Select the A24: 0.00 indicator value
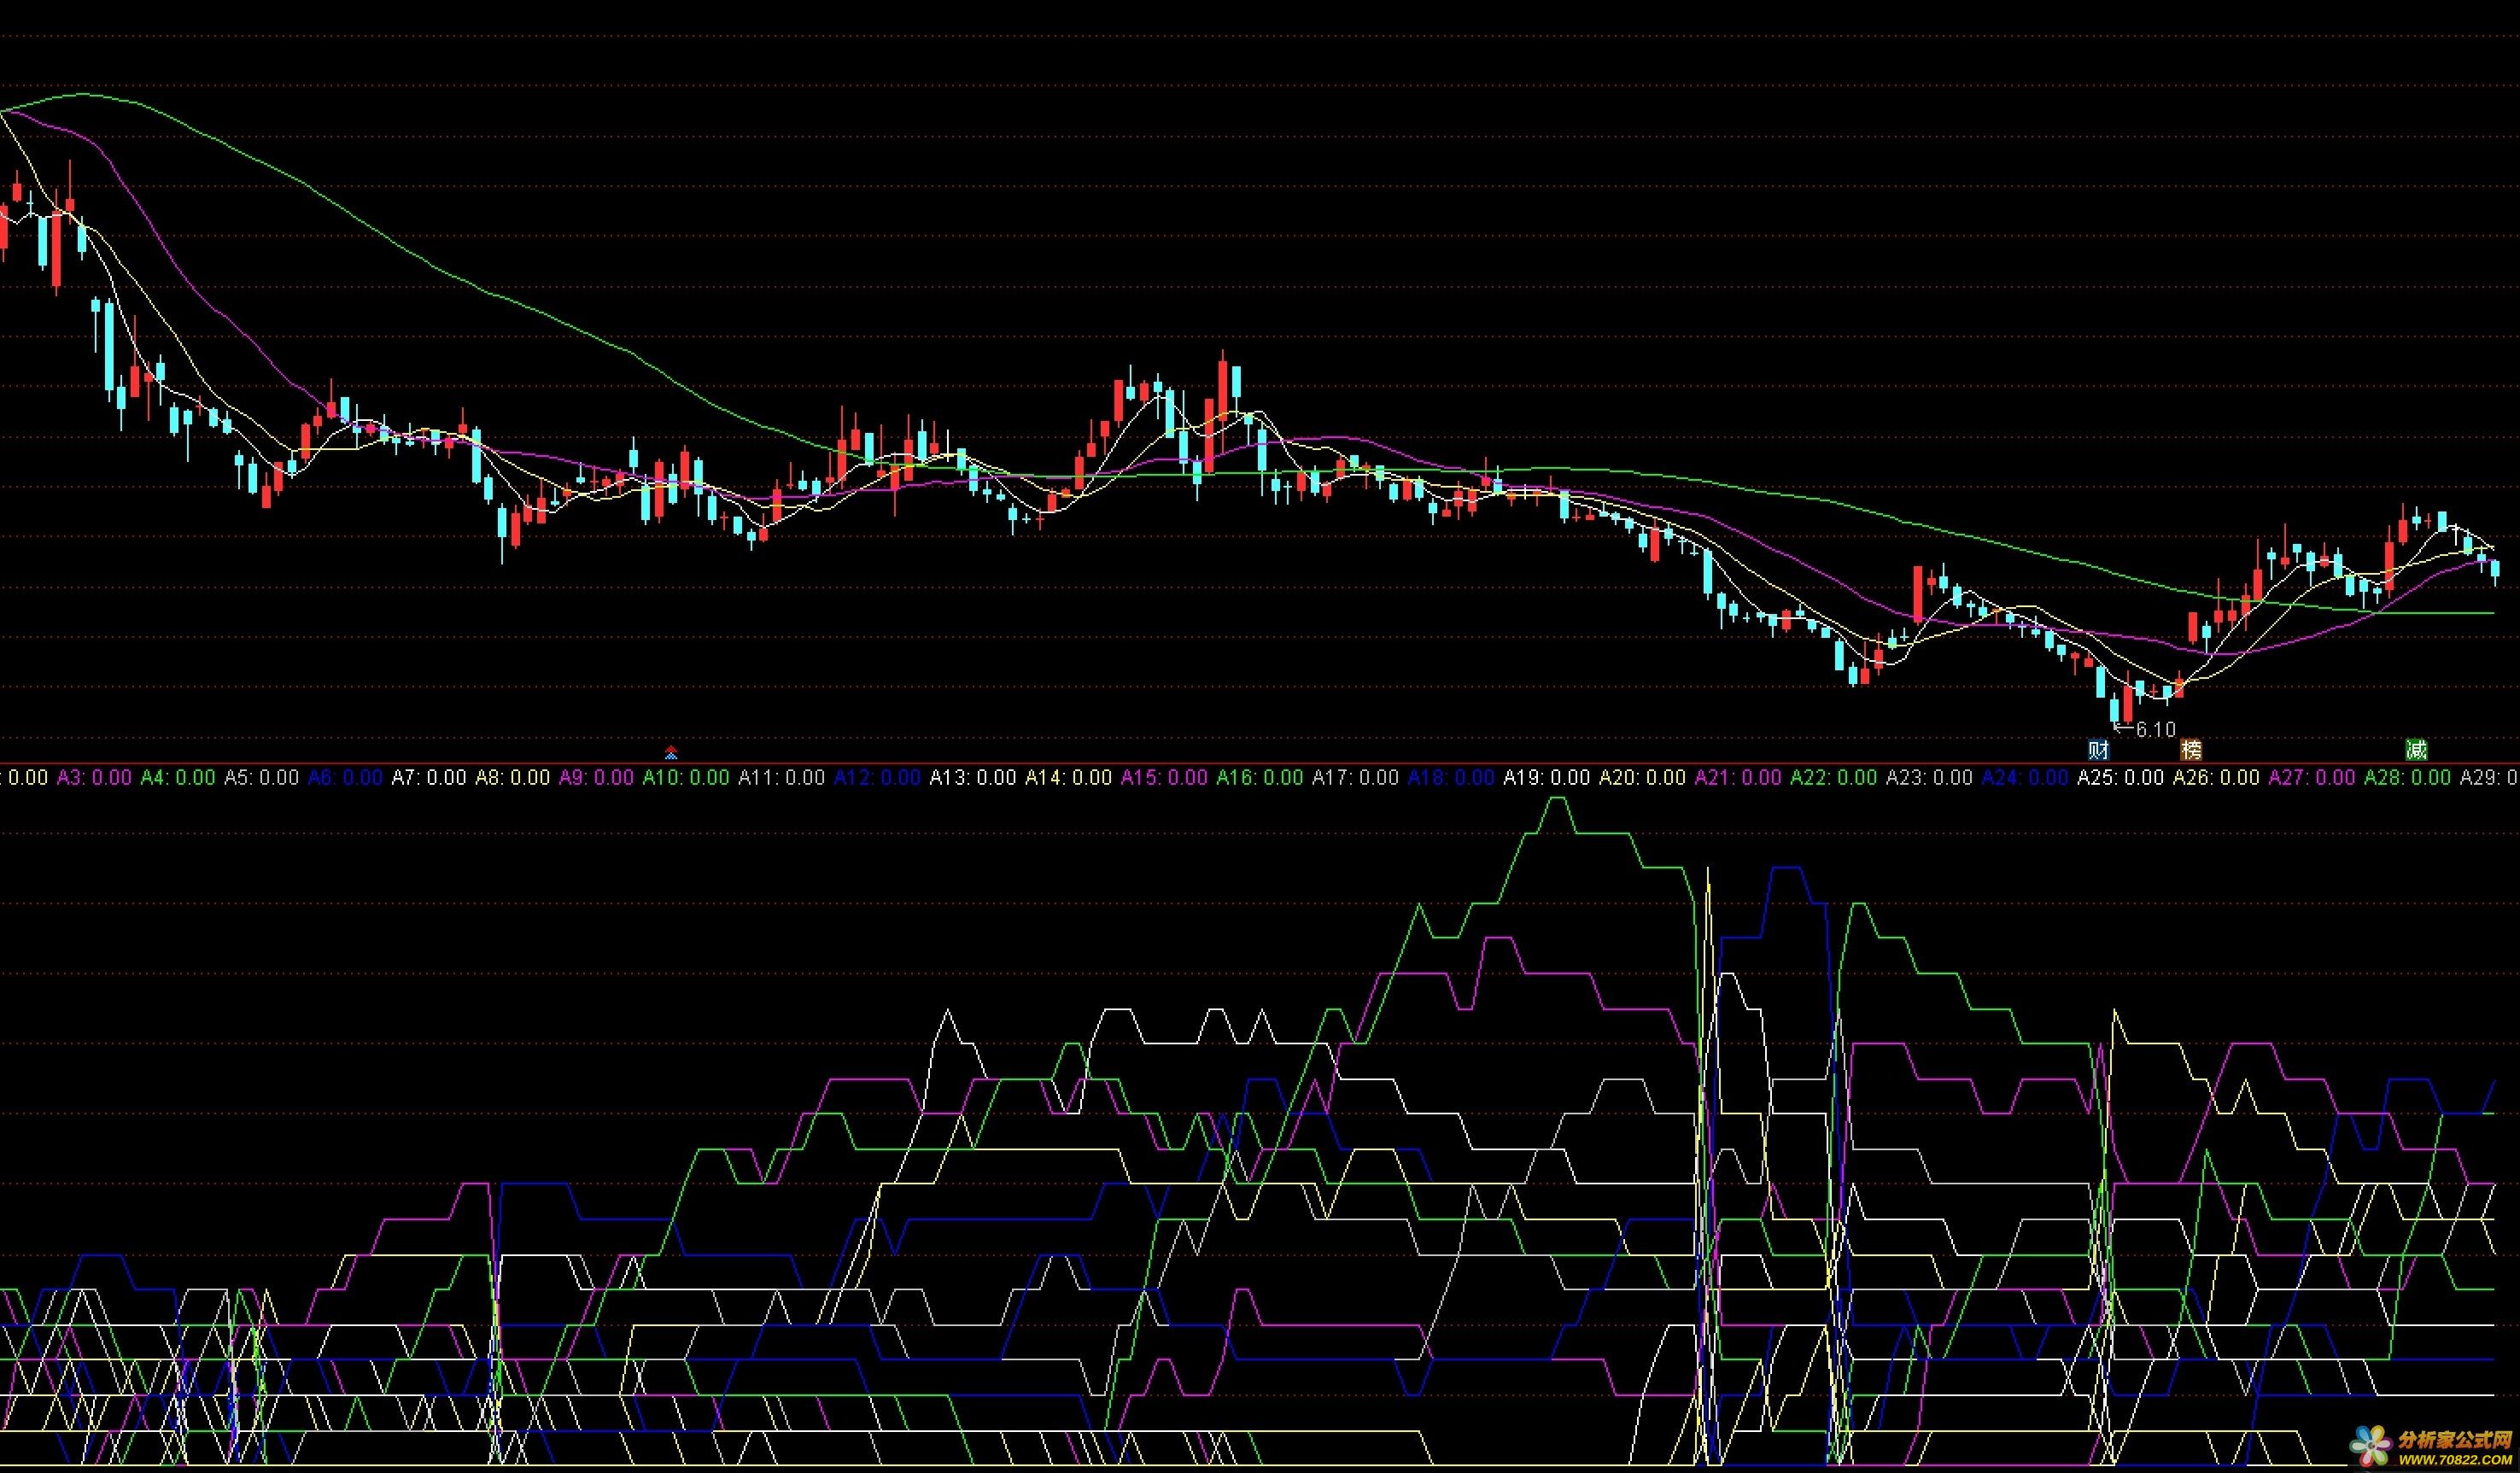 pyautogui.click(x=2025, y=777)
